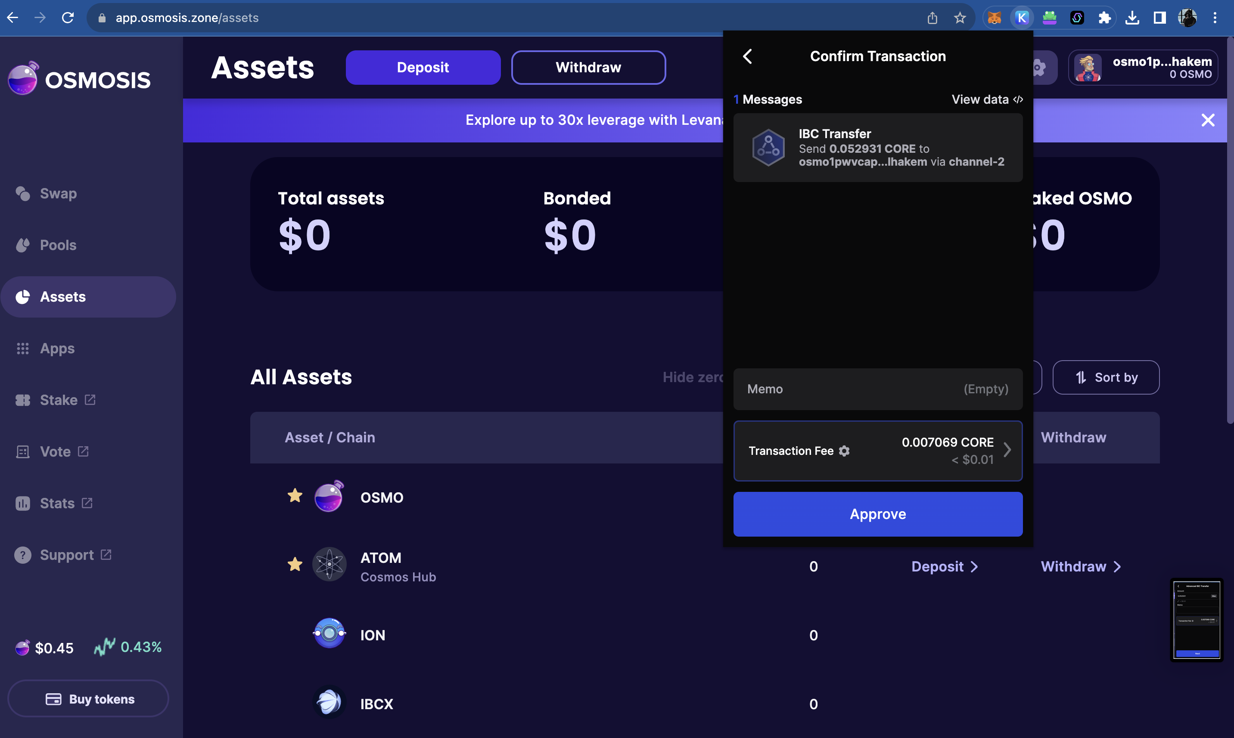The image size is (1234, 738).
Task: Click the Deposit button
Action: 423,68
